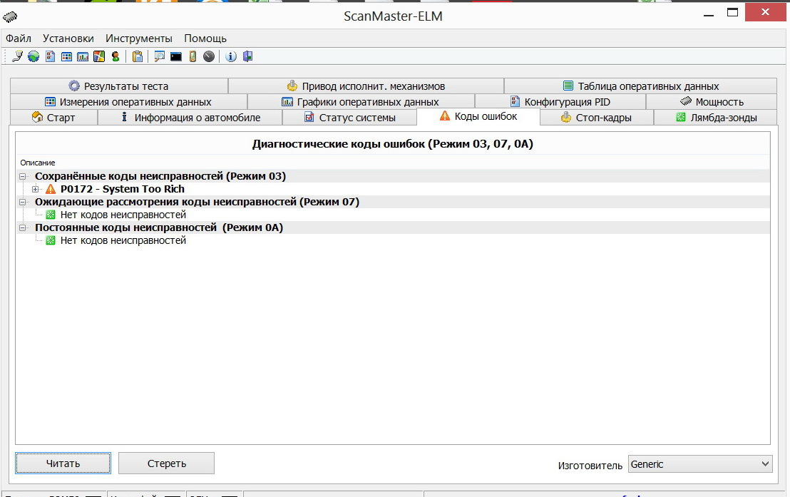790x497 pixels.
Task: Switch to the Результаты теста tab
Action: pos(119,86)
